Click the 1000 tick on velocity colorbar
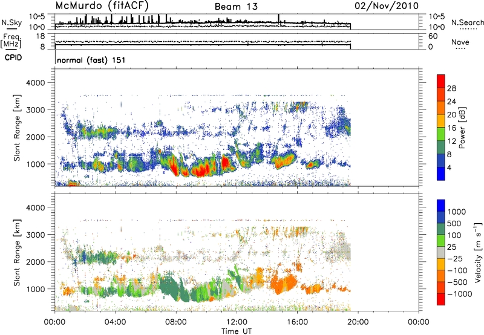Screen dimensions: 484x335 click(x=457, y=212)
